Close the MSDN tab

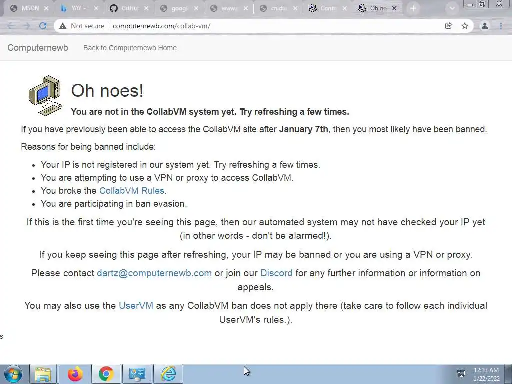click(x=46, y=9)
